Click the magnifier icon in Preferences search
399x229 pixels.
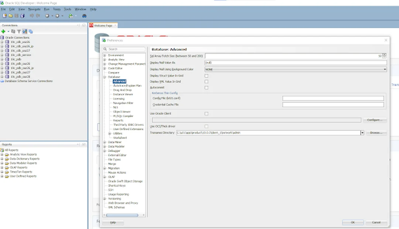tap(105, 49)
